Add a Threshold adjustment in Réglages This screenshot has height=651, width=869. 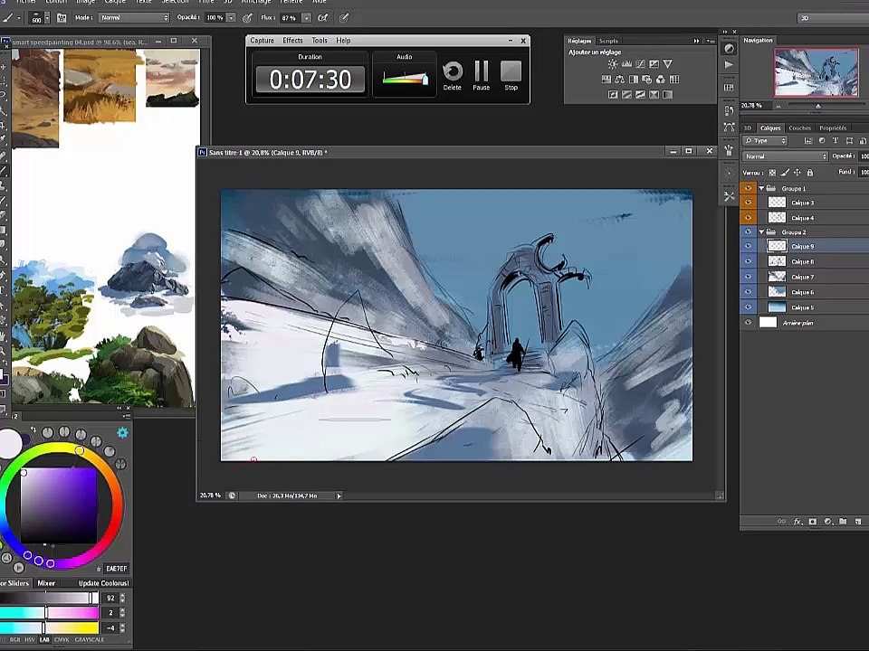pyautogui.click(x=640, y=95)
